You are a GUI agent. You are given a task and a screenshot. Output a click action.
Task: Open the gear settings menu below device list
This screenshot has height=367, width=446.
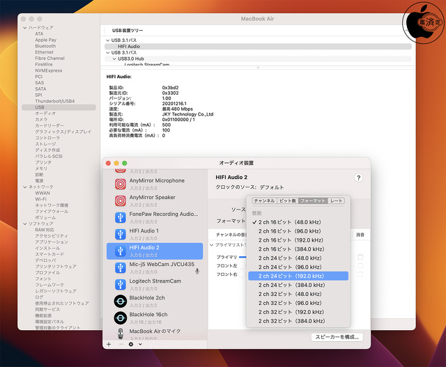click(130, 344)
